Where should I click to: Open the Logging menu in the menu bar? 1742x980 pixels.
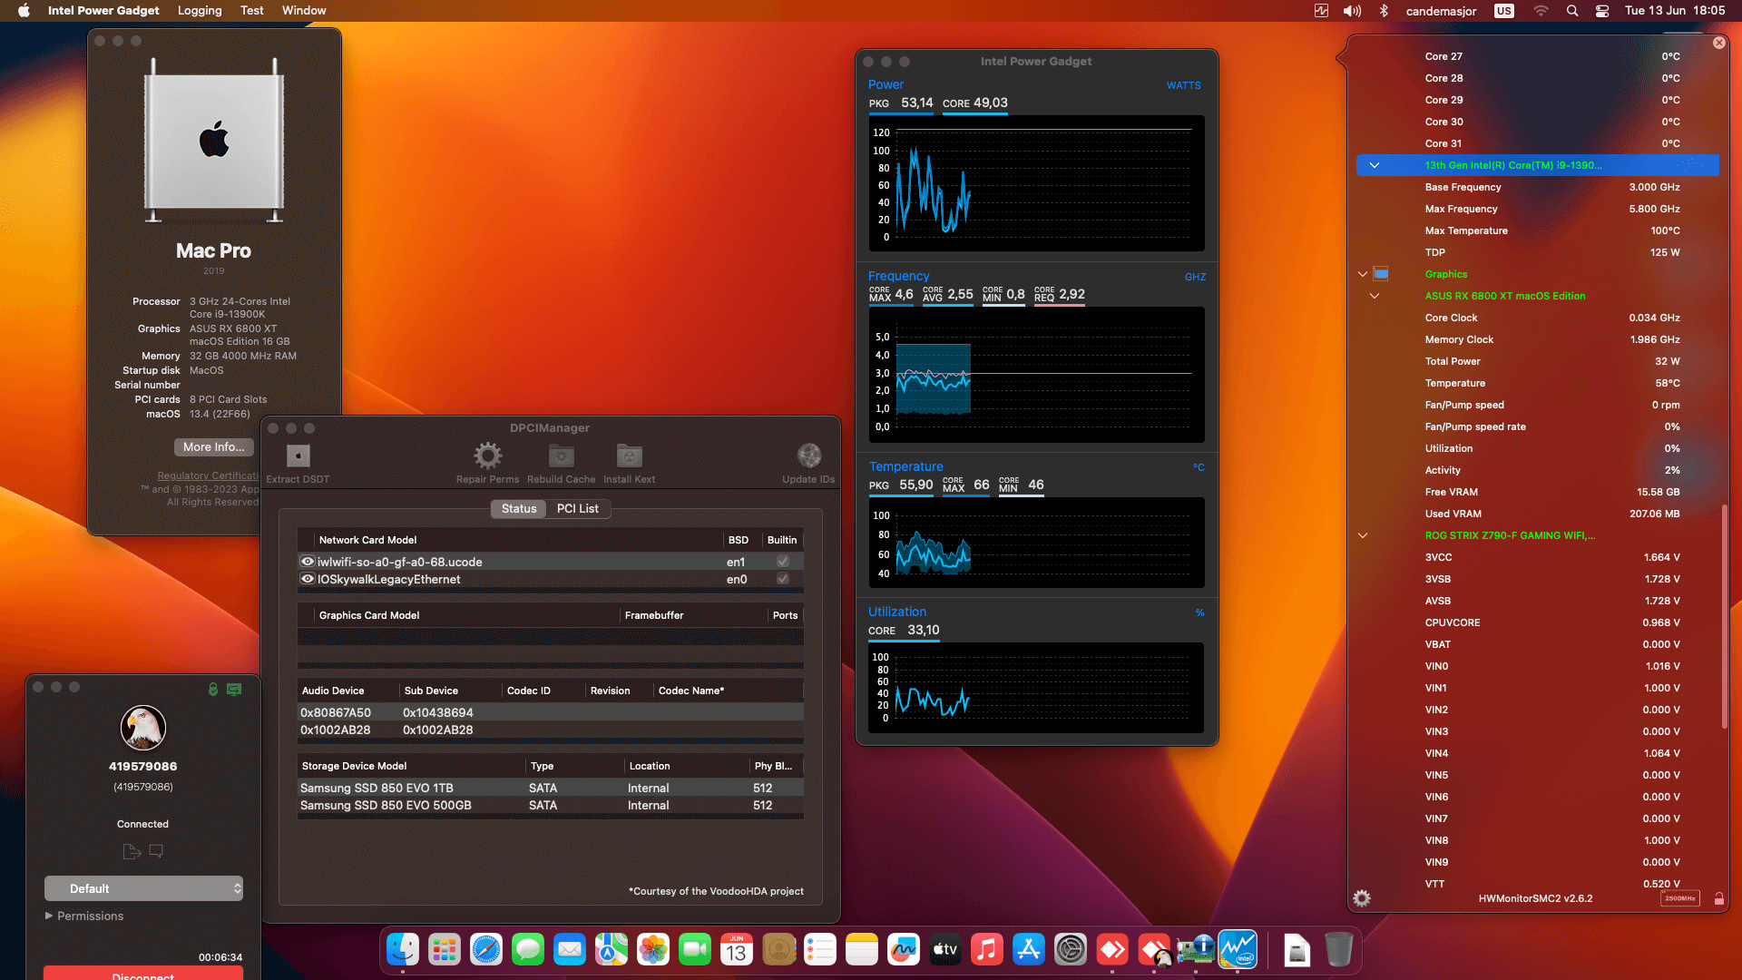tap(199, 10)
